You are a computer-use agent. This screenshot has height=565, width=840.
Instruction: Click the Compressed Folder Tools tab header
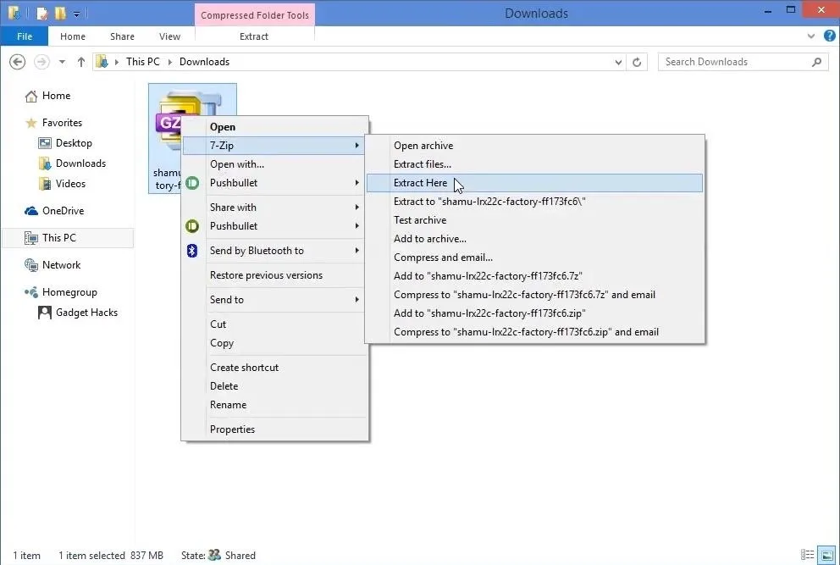point(255,15)
